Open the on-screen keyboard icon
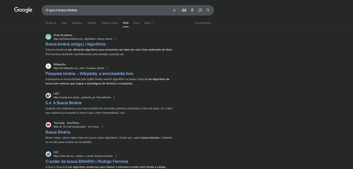The width and height of the screenshot is (353, 169). (184, 10)
